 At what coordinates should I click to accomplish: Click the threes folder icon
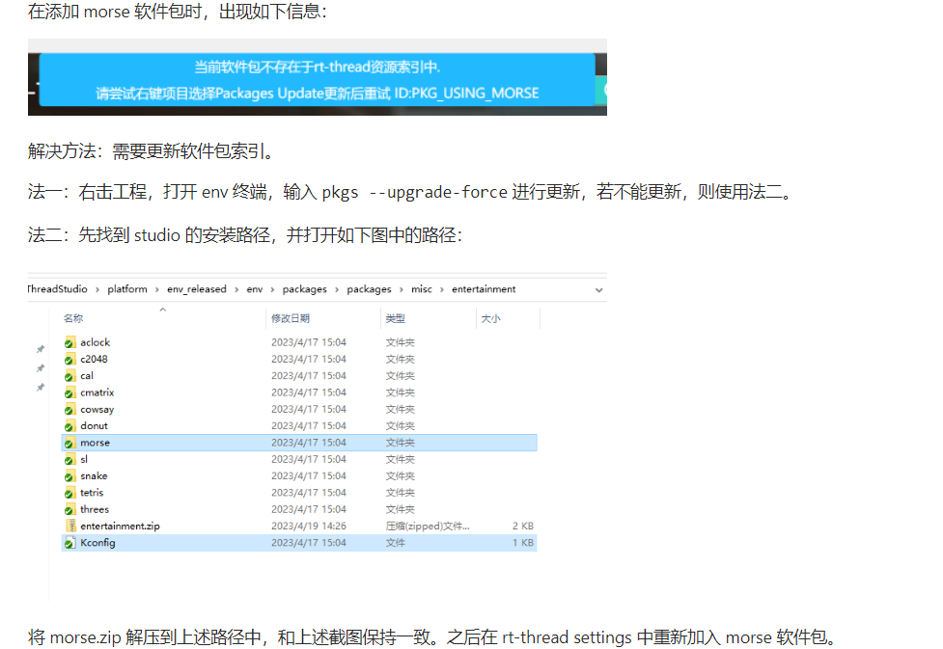[70, 509]
